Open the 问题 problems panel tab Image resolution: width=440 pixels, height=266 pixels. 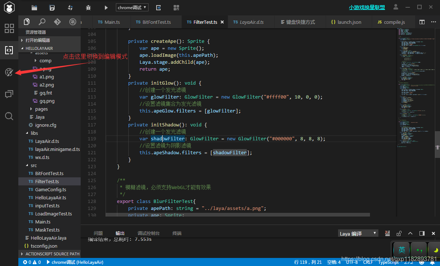tap(98, 233)
